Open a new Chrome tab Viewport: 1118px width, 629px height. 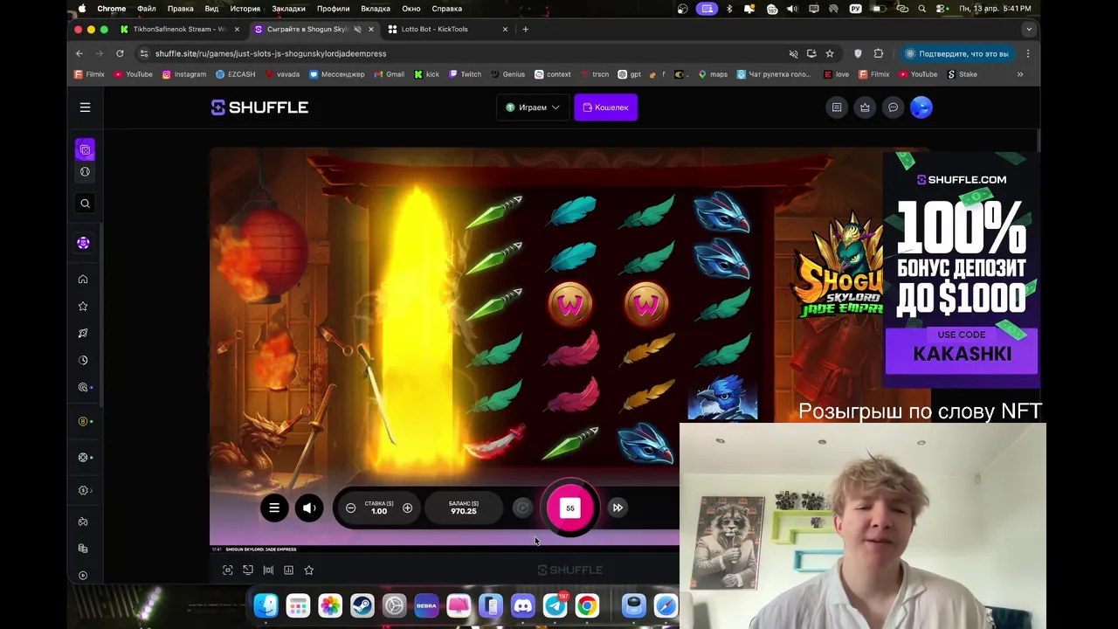pos(525,29)
